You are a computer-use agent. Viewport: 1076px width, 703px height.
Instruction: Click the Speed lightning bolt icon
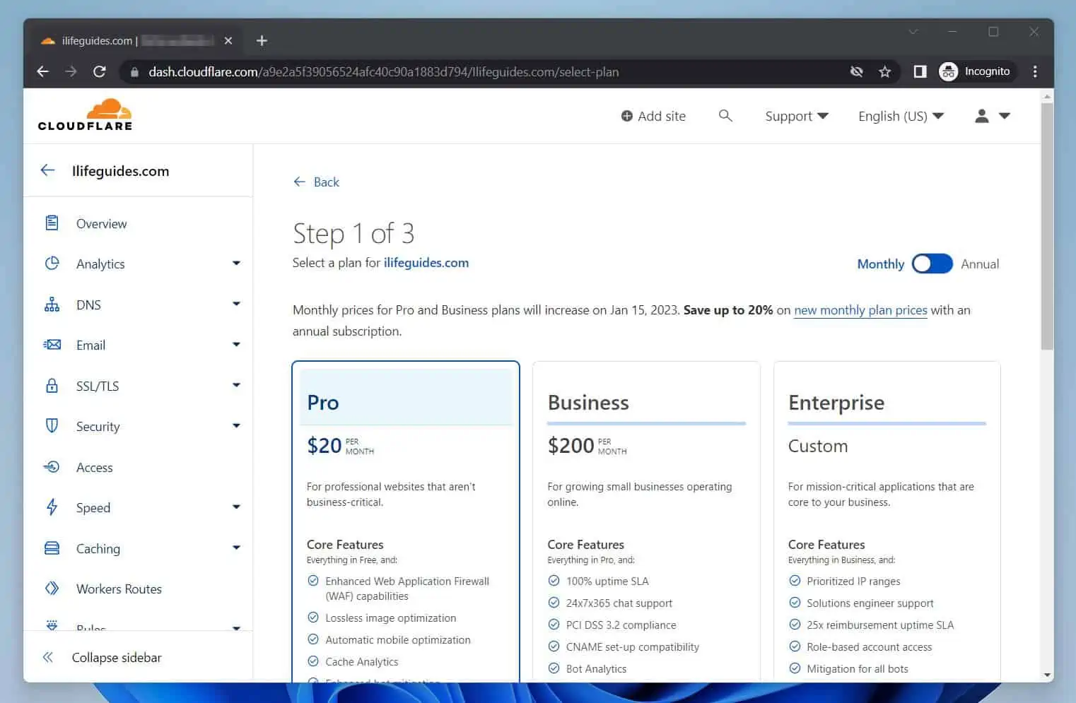[x=52, y=507]
